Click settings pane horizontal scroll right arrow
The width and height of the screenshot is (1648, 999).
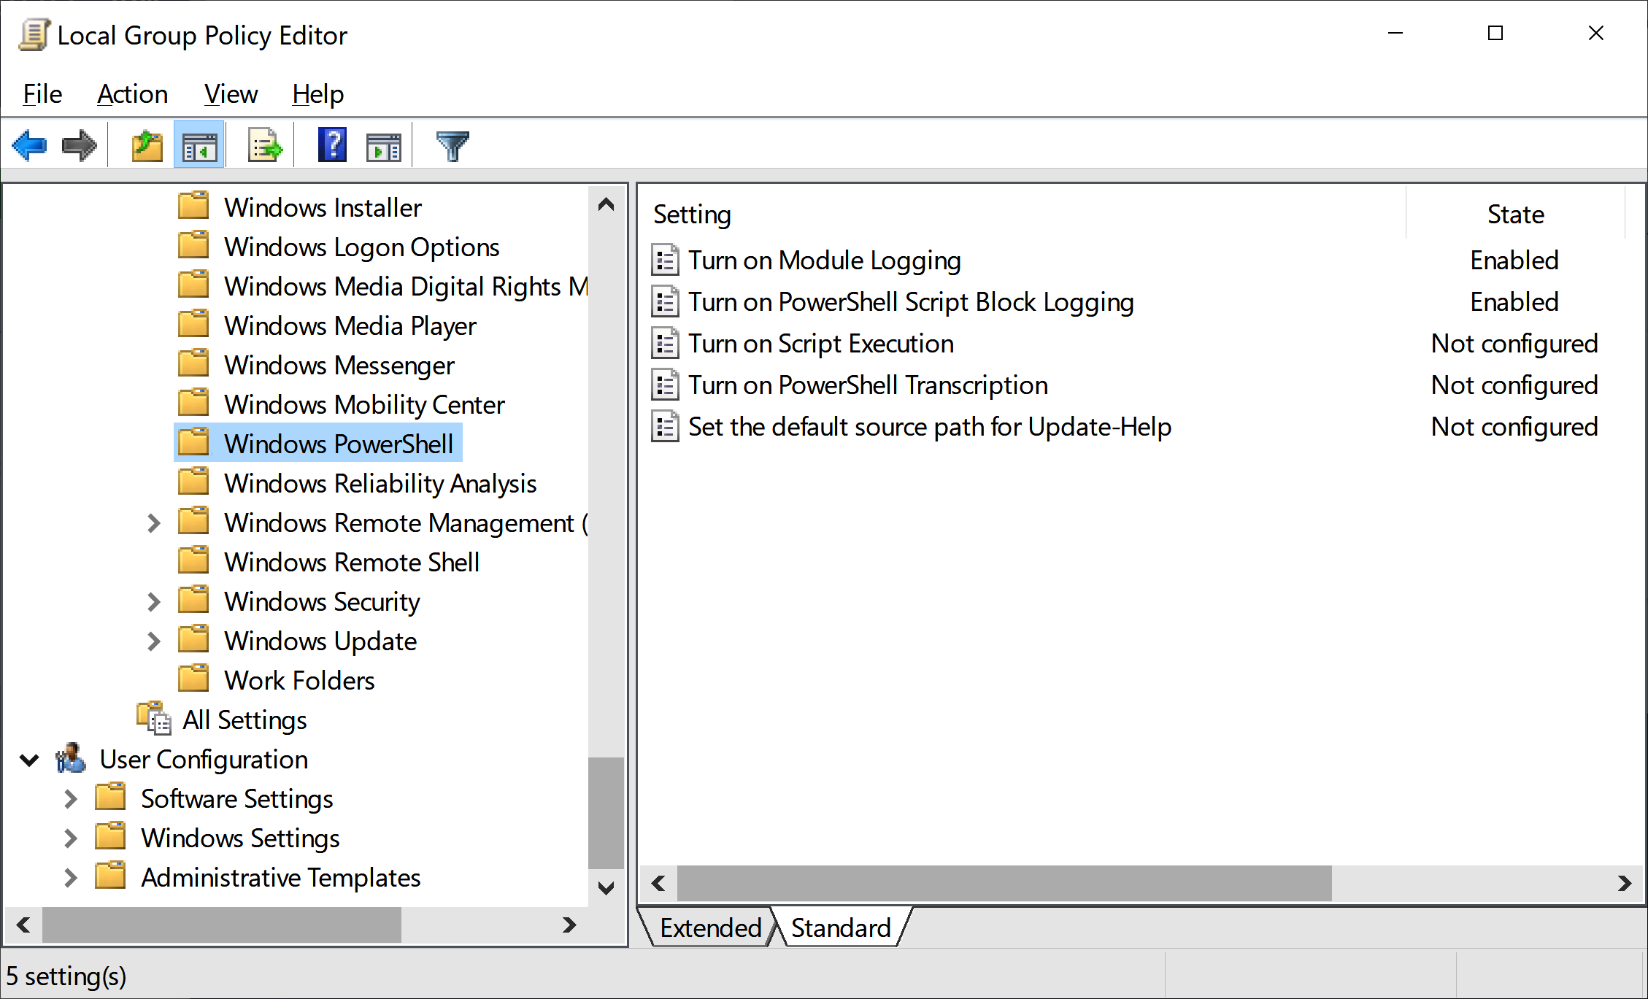point(1624,884)
